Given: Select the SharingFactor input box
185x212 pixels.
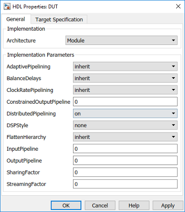Looking at the screenshot, I should (125, 172).
